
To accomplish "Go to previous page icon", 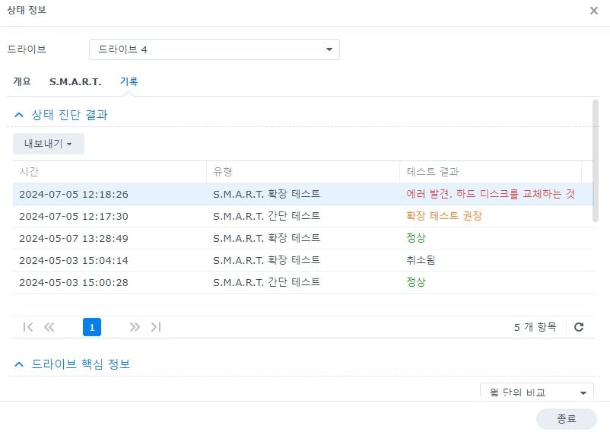I will click(49, 327).
